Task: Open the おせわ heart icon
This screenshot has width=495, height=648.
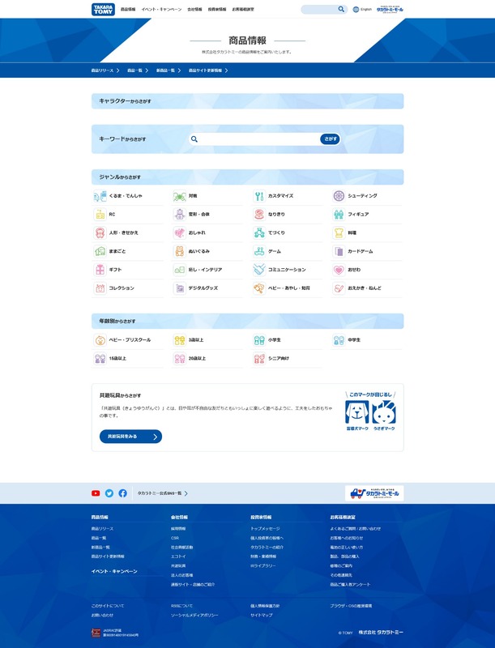Action: coord(339,270)
